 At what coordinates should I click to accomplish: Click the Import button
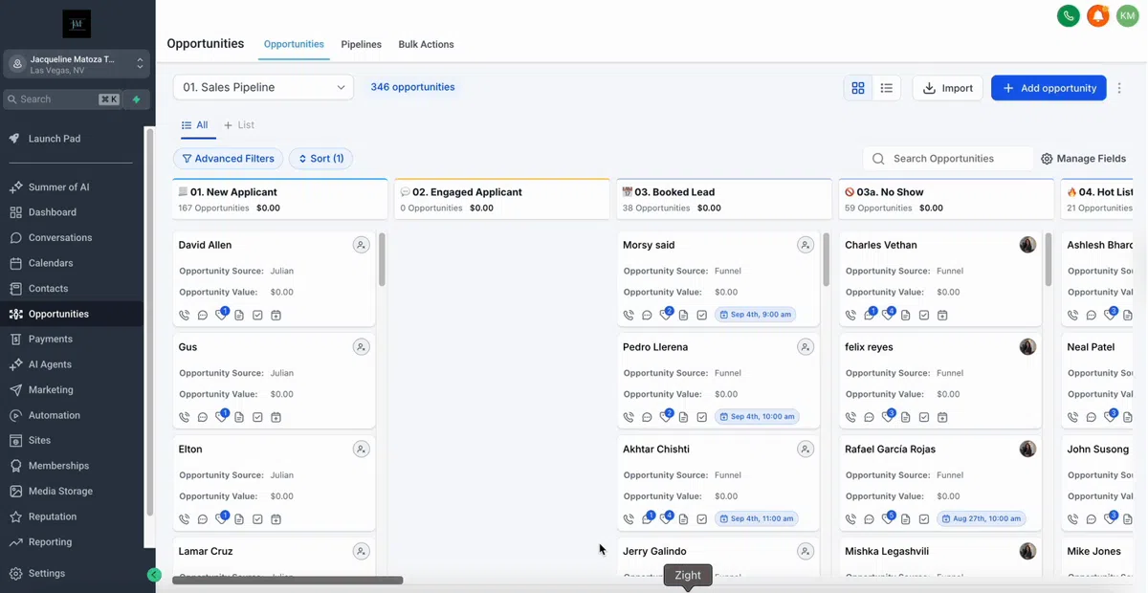[x=948, y=88]
